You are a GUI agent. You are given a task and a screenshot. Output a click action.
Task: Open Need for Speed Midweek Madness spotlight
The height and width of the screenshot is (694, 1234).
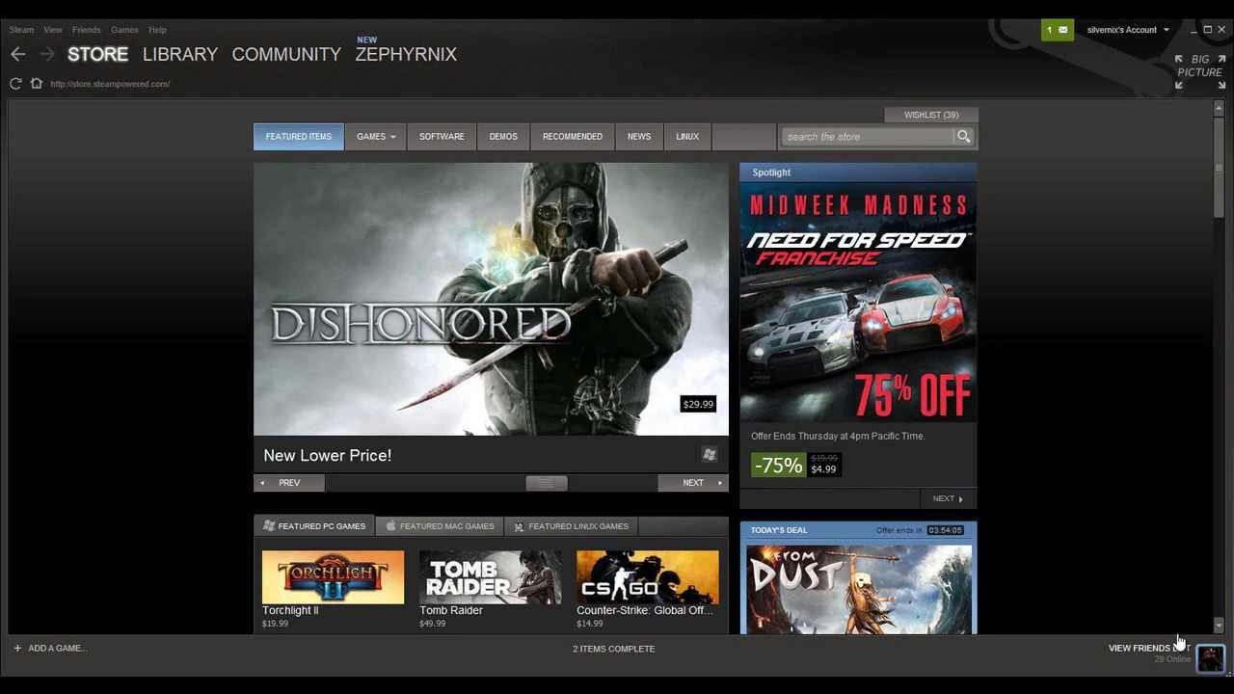point(858,304)
